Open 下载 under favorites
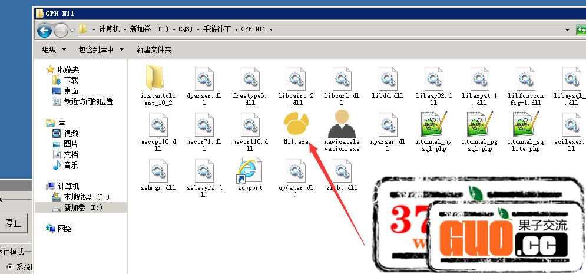Viewport: 586px width, 274px height. tap(71, 80)
